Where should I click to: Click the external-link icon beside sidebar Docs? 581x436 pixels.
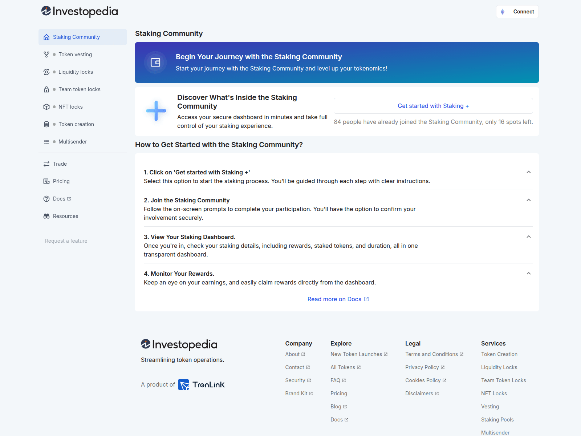click(69, 199)
